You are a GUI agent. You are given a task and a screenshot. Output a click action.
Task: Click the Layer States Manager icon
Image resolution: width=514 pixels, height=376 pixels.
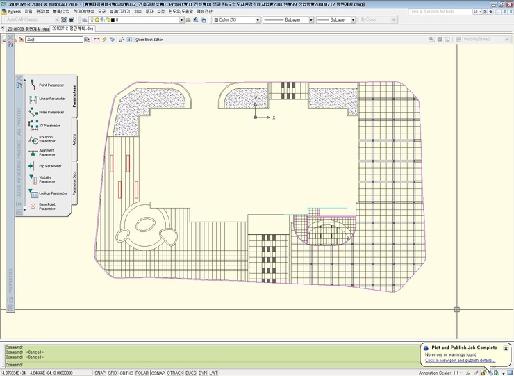204,20
